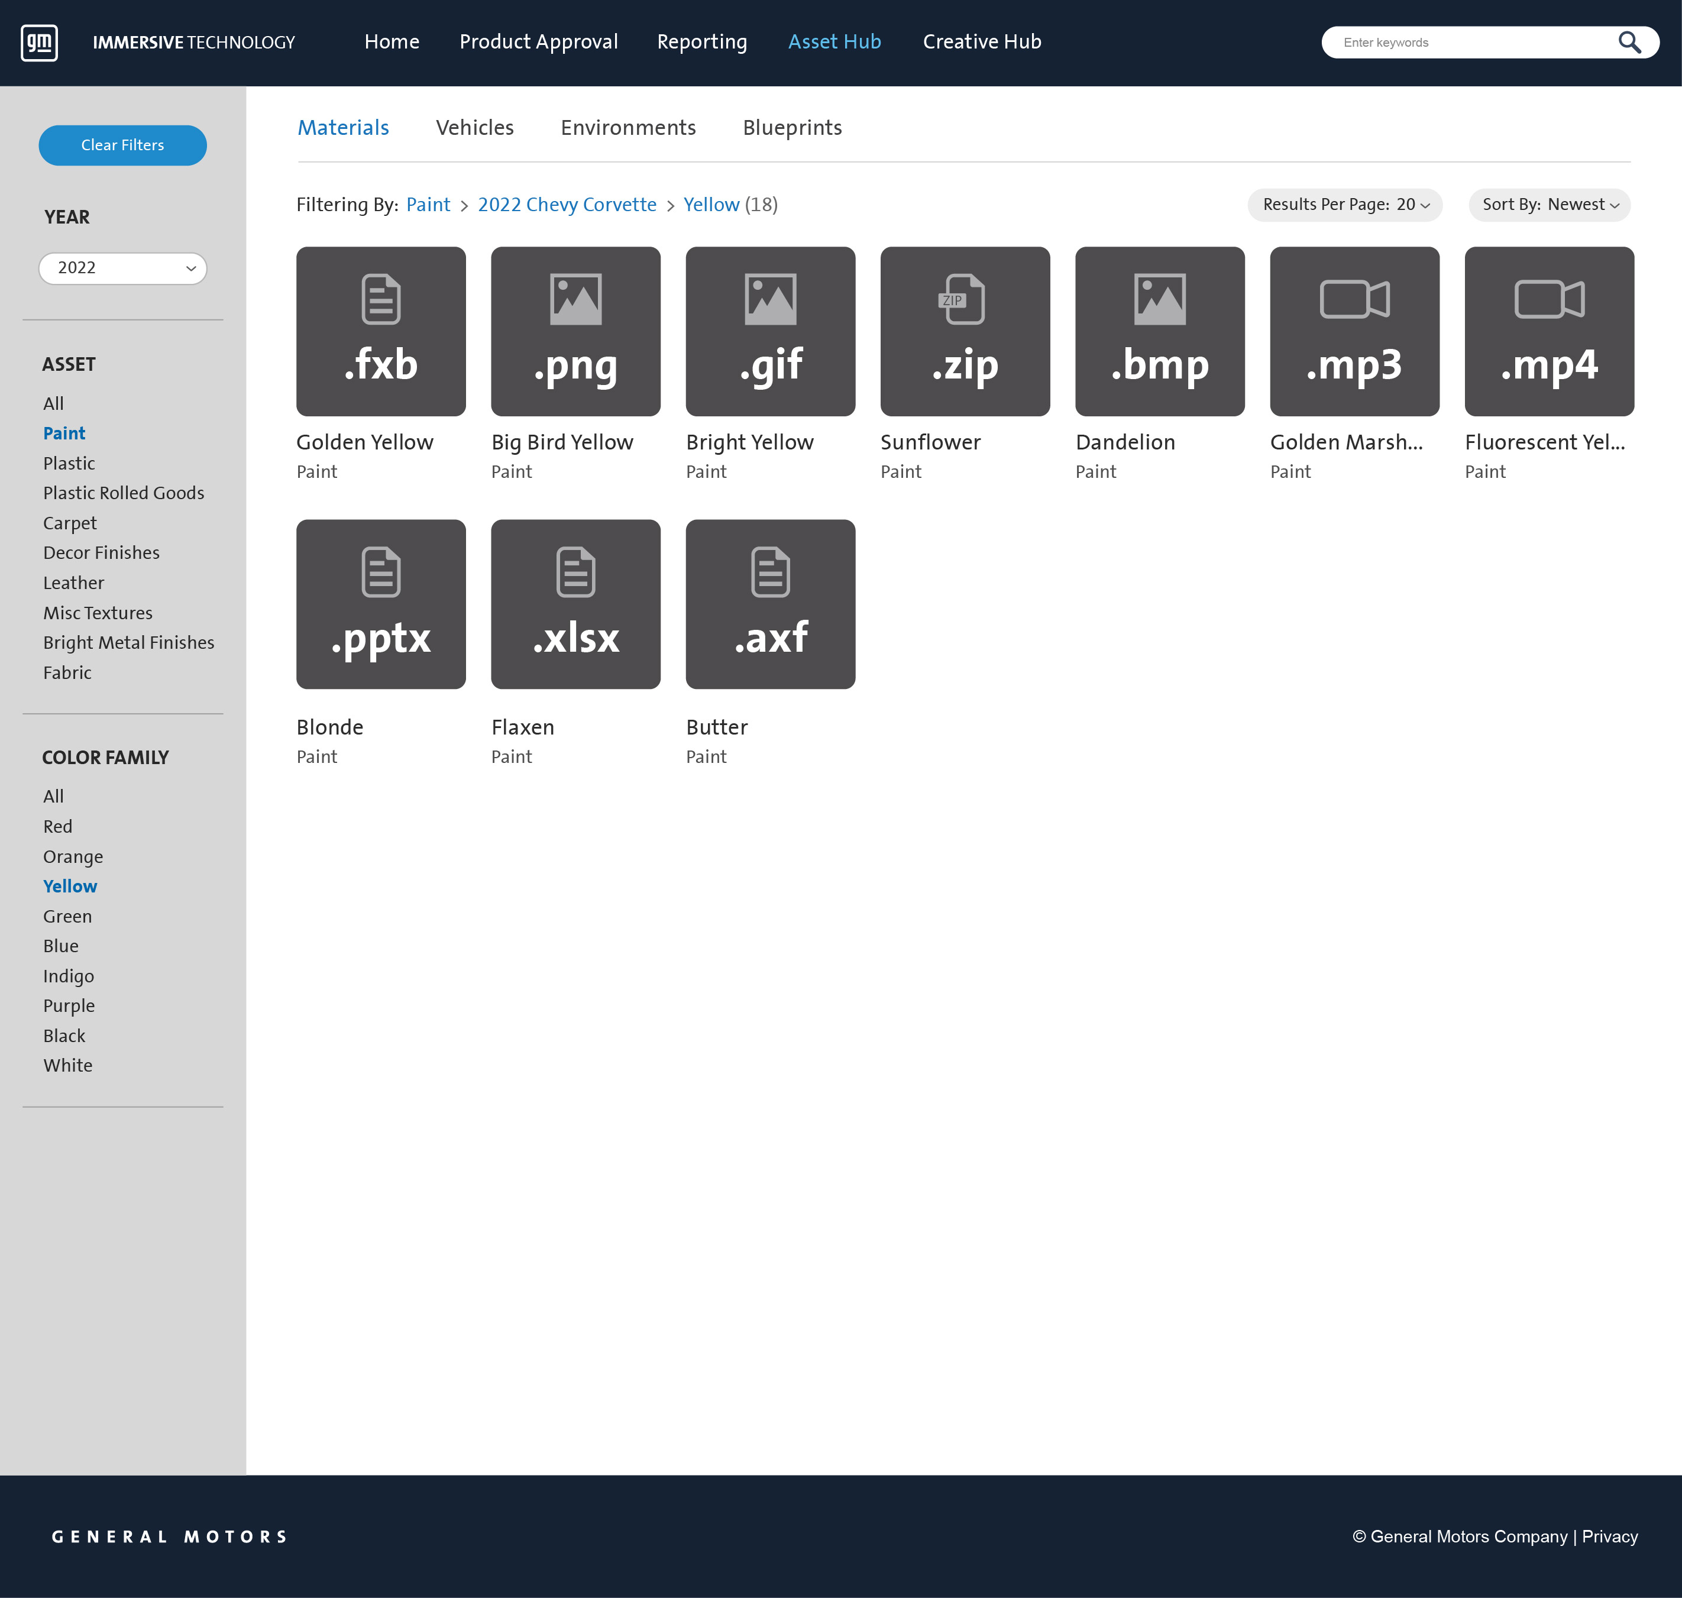Viewport: 1682px width, 1598px height.
Task: Filter results by Green color family
Action: pyautogui.click(x=67, y=916)
